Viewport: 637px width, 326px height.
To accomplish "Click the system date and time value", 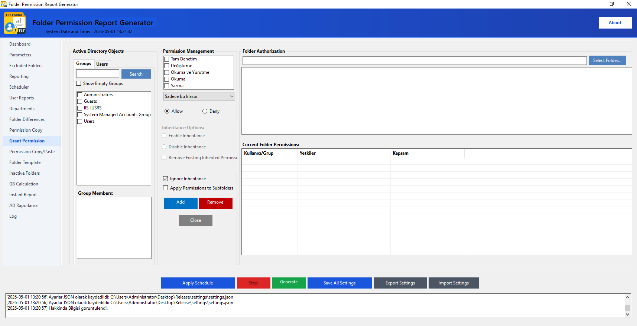I will click(113, 32).
